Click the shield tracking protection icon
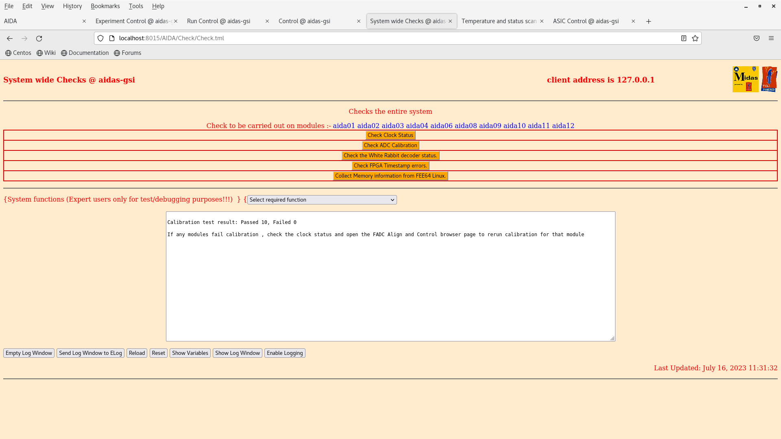This screenshot has height=439, width=781. click(x=100, y=38)
